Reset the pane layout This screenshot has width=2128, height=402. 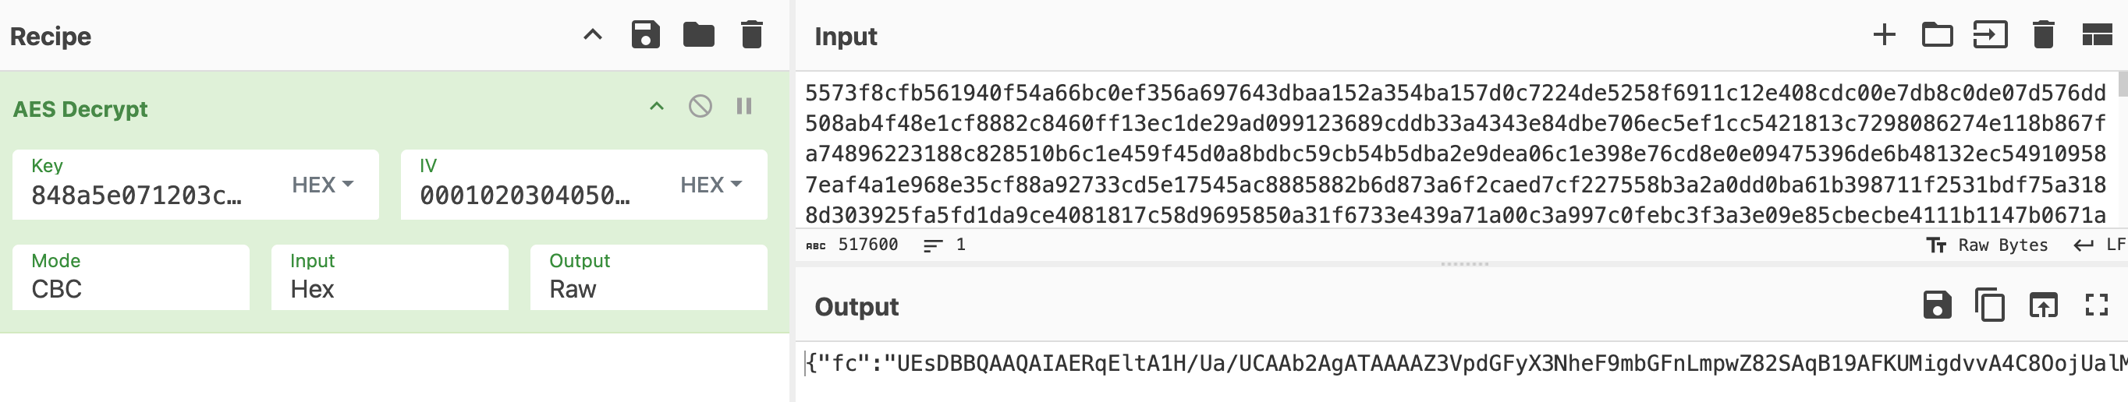point(2097,36)
